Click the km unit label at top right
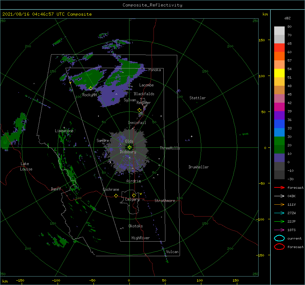 (x=265, y=14)
